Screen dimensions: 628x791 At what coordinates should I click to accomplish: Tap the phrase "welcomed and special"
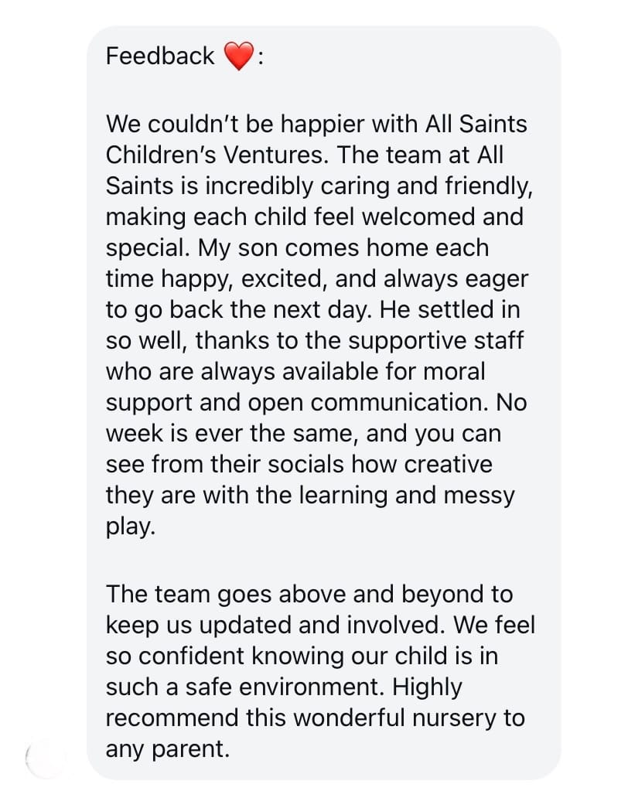coord(314,232)
